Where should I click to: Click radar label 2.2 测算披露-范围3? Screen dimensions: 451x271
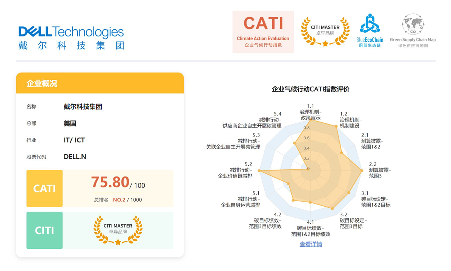380,170
